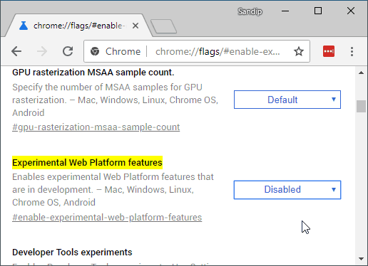The image size is (368, 266).
Task: Click the flask icon on the tab
Action: [x=24, y=26]
